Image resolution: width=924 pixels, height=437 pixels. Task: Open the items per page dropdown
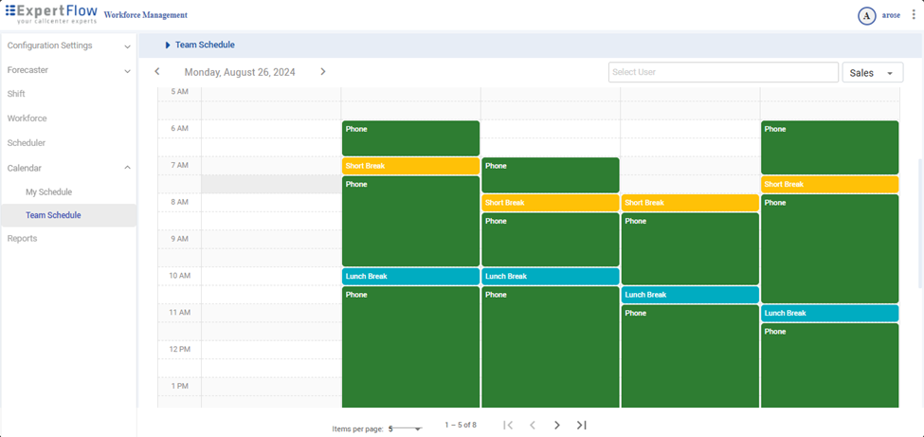click(405, 429)
